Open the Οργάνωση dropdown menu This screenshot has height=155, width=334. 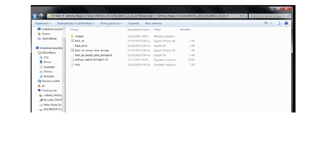(43, 23)
